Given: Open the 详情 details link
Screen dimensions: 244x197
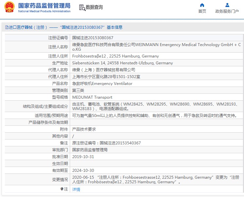Looking at the screenshot, I should pyautogui.click(x=76, y=189).
